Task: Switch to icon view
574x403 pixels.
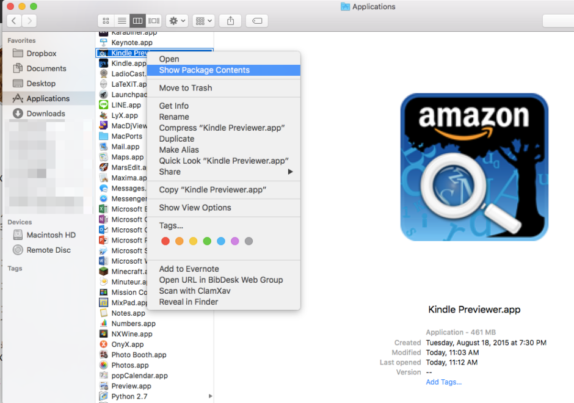Action: [106, 21]
